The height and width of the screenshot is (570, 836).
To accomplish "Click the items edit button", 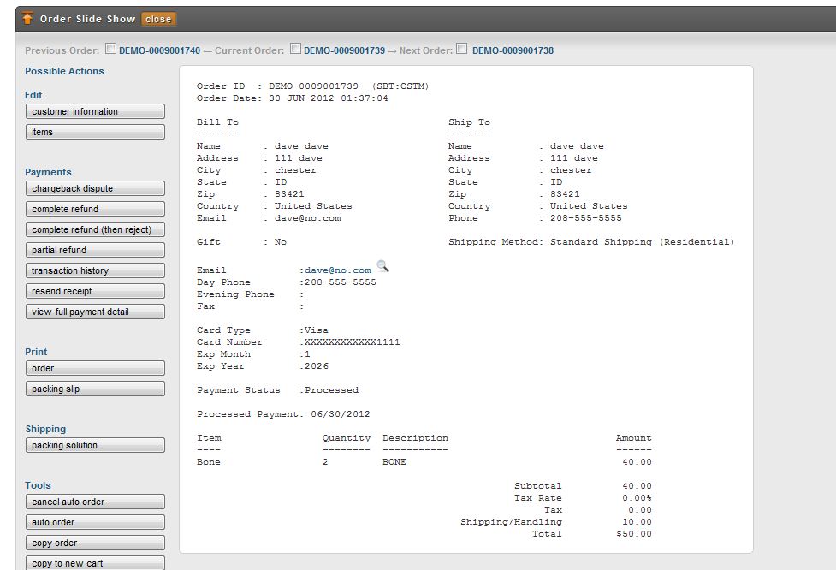I will pyautogui.click(x=96, y=133).
